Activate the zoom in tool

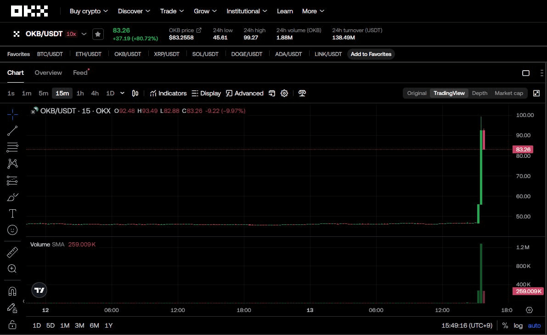[x=12, y=269]
